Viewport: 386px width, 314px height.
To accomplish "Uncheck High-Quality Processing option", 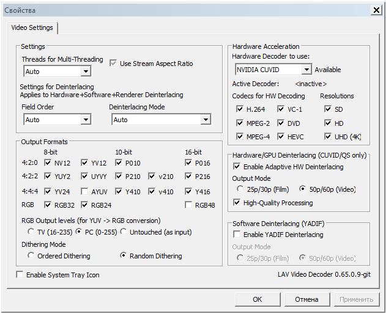I will [x=237, y=203].
